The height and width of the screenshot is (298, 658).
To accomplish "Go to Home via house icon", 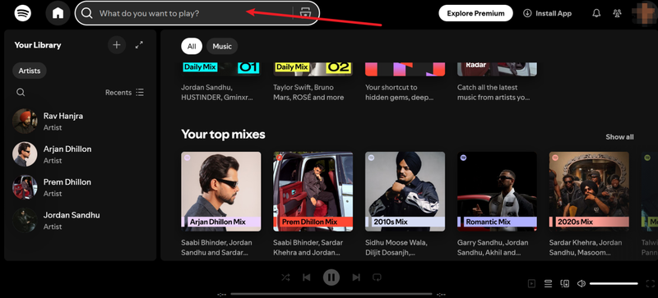I will pyautogui.click(x=58, y=13).
